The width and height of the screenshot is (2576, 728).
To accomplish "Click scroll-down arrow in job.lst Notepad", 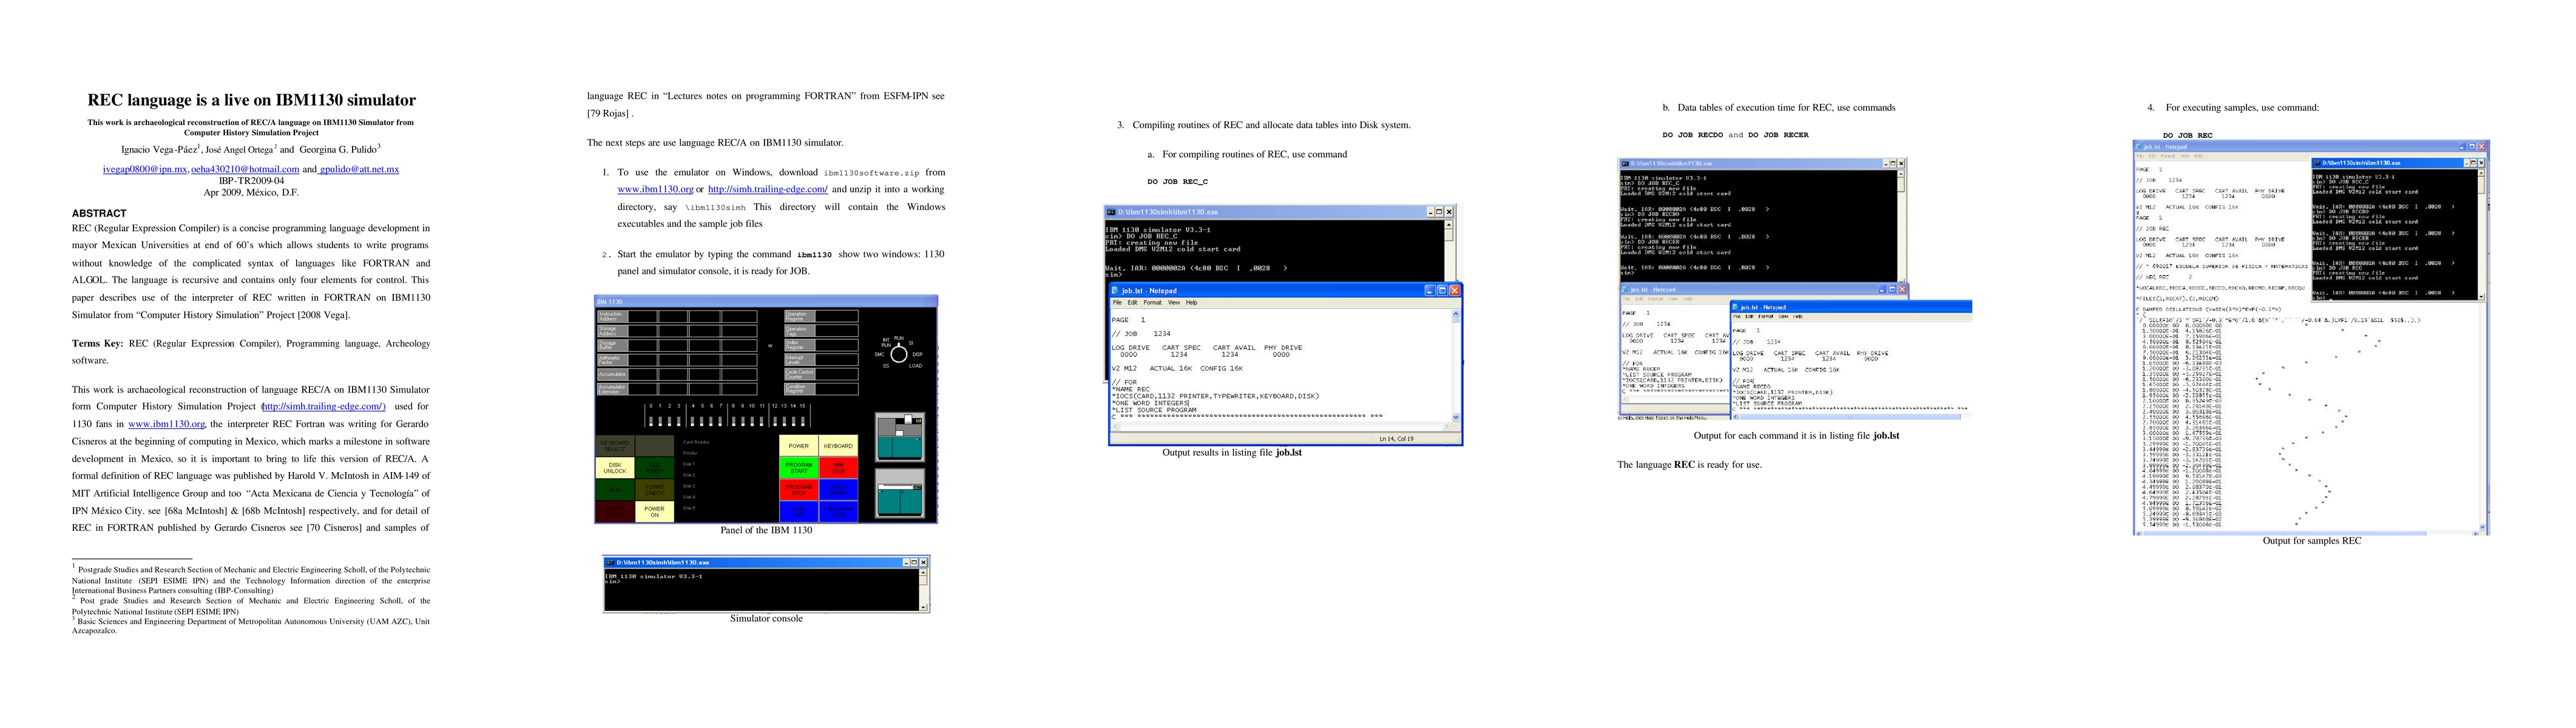I will (1455, 417).
